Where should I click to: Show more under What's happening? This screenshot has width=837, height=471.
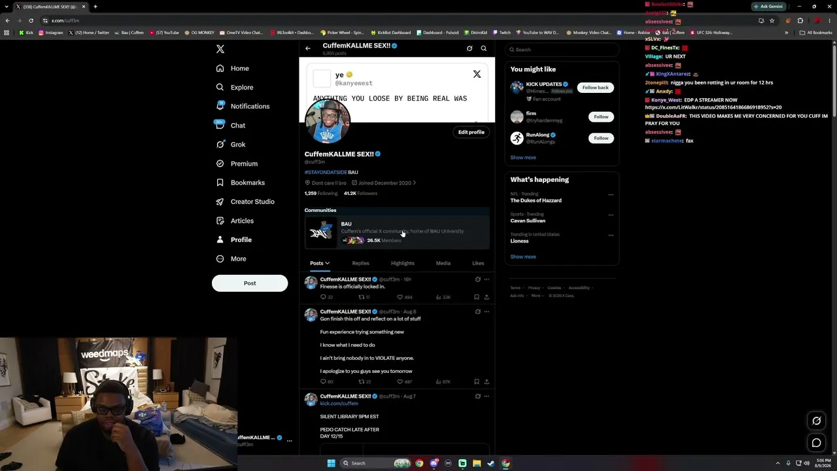523,256
